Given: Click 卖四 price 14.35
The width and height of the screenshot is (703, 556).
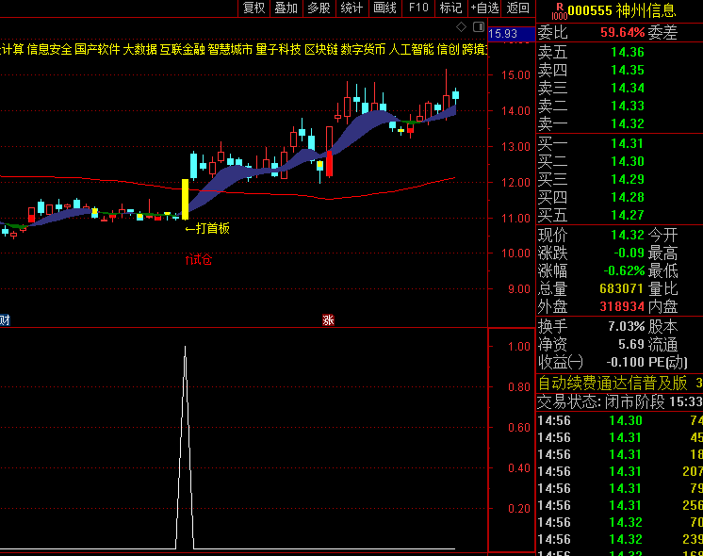Looking at the screenshot, I should [628, 71].
